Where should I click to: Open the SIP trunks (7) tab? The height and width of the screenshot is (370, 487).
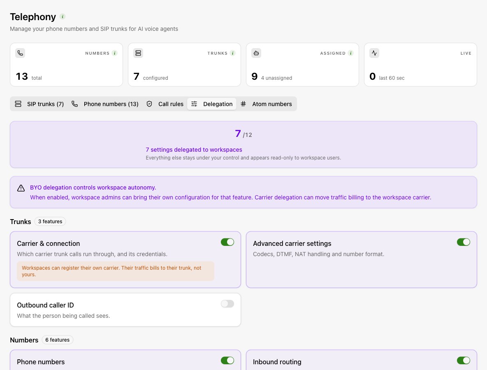coord(39,104)
